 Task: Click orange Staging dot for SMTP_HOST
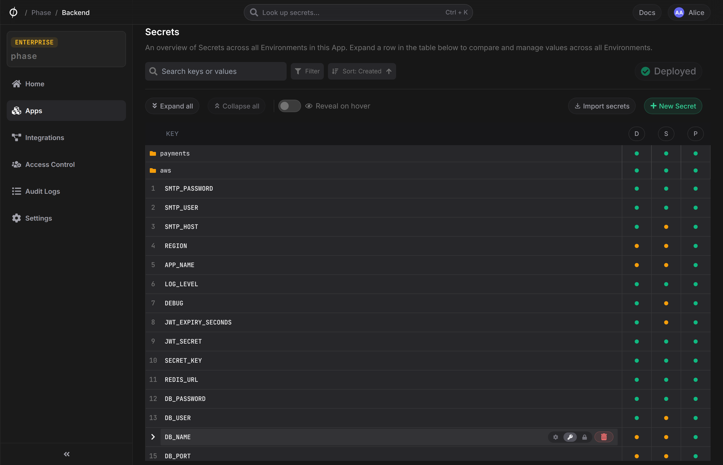[666, 227]
